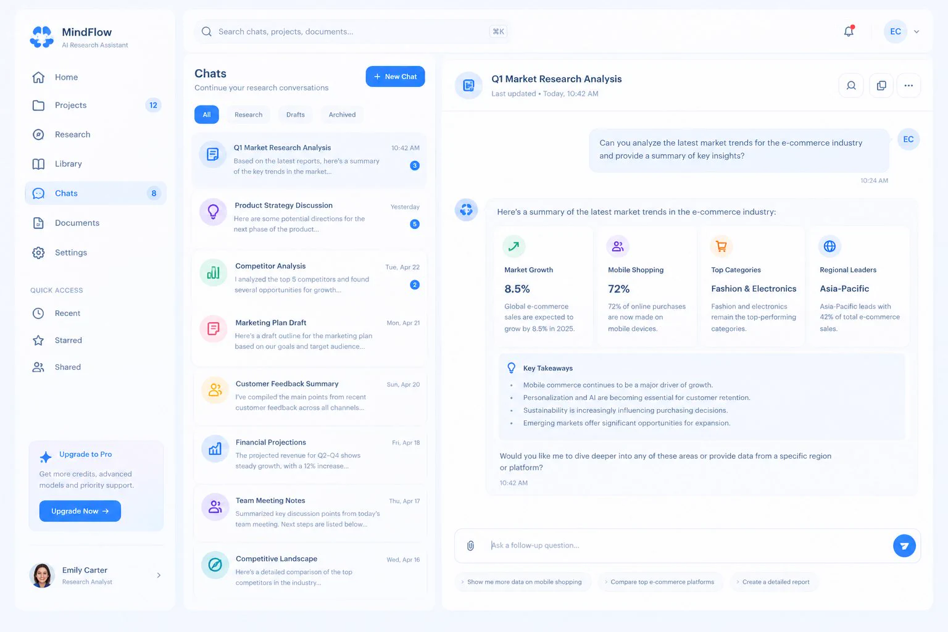Copy conversation using the duplicate icon
Screen dimensions: 948x632
coord(881,86)
